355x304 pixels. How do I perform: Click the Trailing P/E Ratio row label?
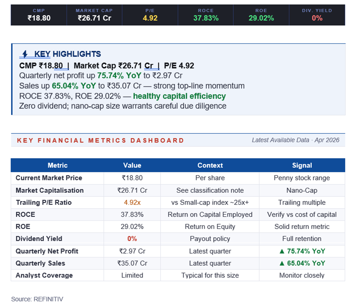click(44, 202)
